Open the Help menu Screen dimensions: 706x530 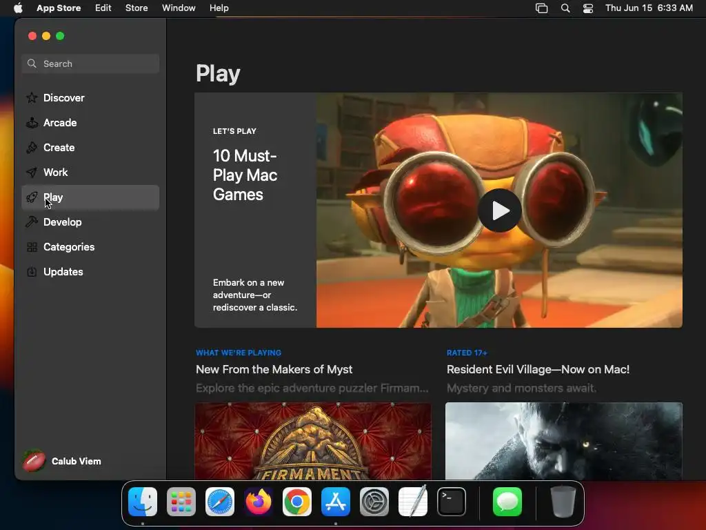click(x=219, y=8)
